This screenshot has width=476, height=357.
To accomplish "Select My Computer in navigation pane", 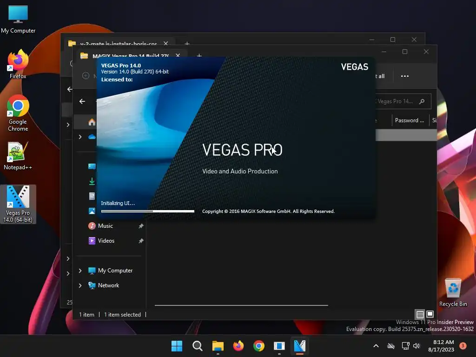I will point(115,271).
